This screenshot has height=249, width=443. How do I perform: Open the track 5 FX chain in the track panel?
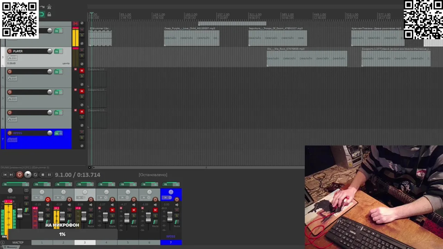click(56, 92)
